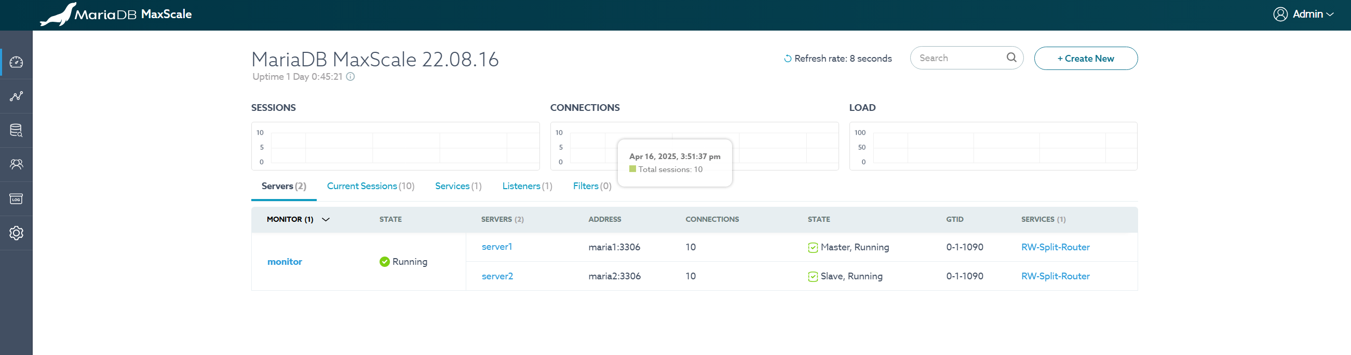Open the Users sidebar icon
Viewport: 1351px width, 355px height.
[x=16, y=164]
